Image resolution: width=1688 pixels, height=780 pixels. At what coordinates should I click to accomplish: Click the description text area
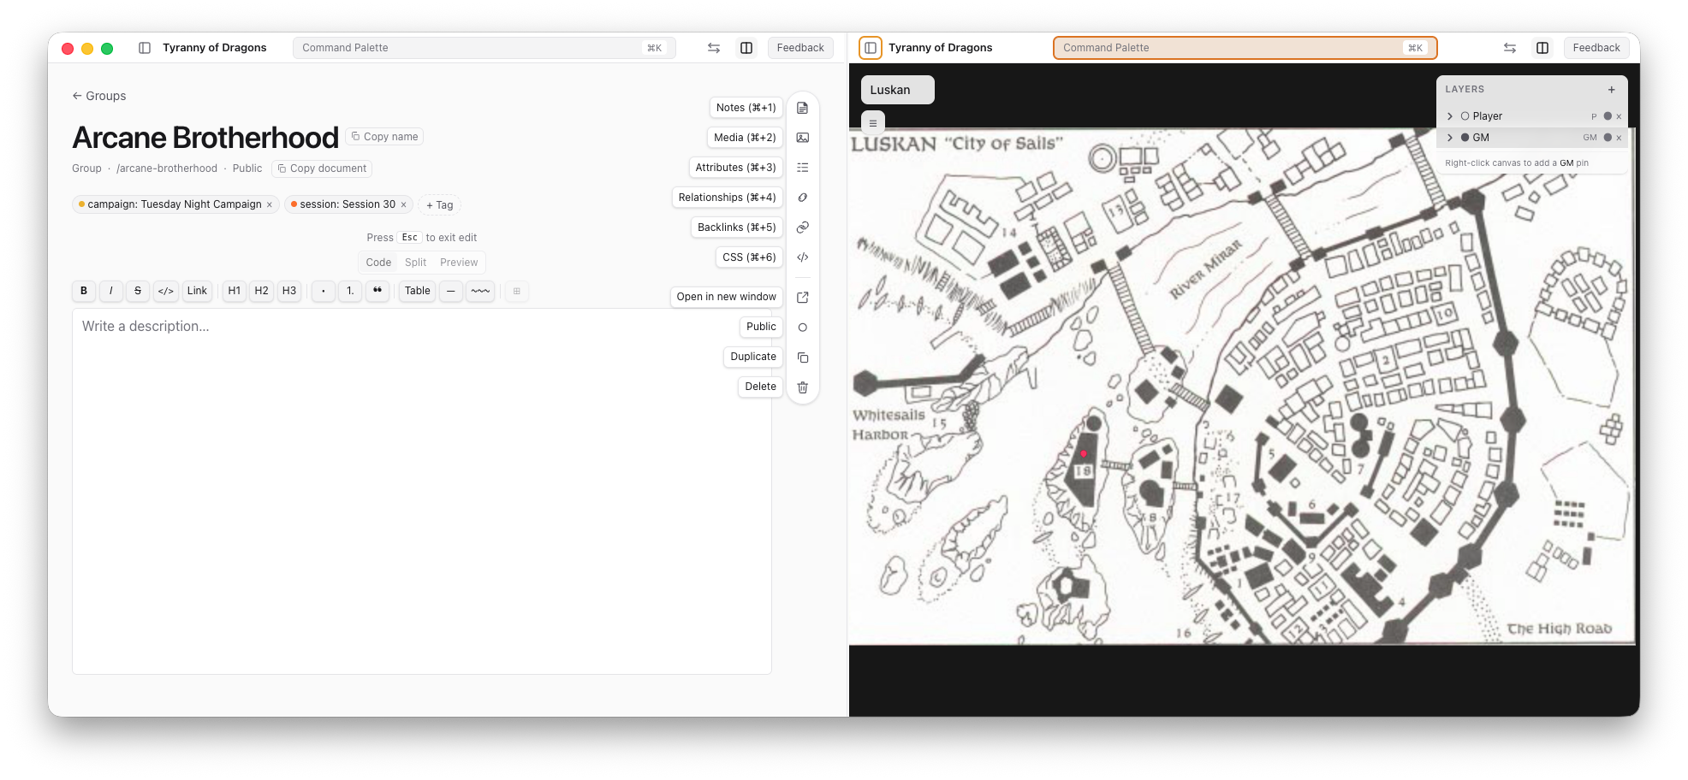pos(422,491)
